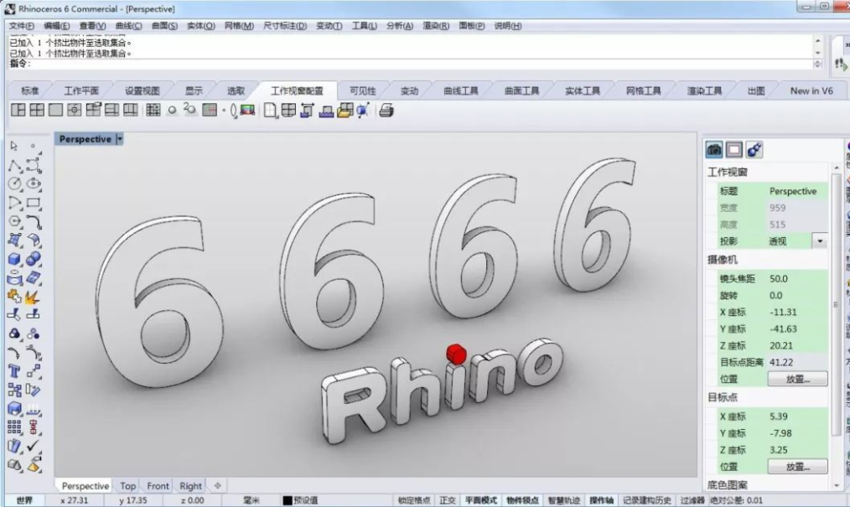This screenshot has height=507, width=850.
Task: Select the Circle tool
Action: pyautogui.click(x=14, y=184)
